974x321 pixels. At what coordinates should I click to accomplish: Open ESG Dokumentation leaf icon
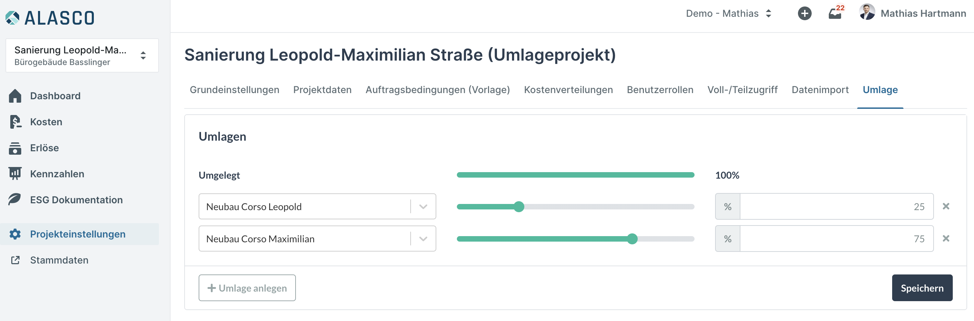pos(15,200)
